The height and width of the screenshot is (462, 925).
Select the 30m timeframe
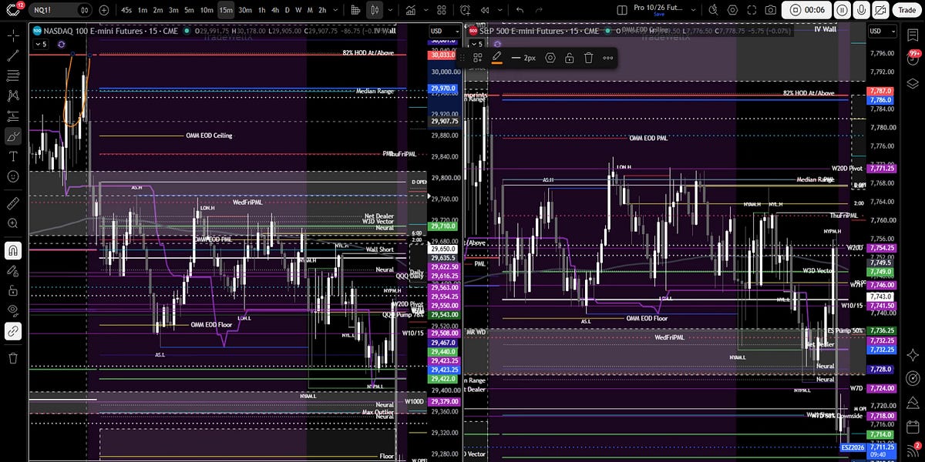click(x=245, y=10)
